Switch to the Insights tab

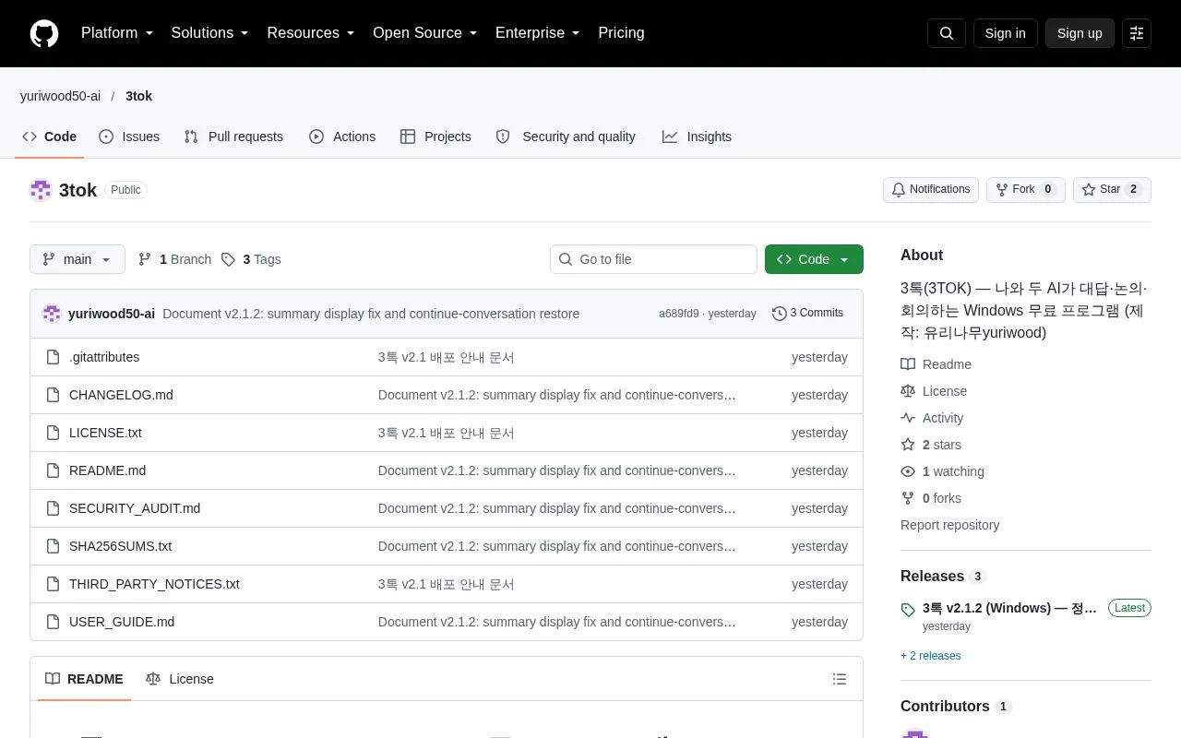[x=697, y=137]
